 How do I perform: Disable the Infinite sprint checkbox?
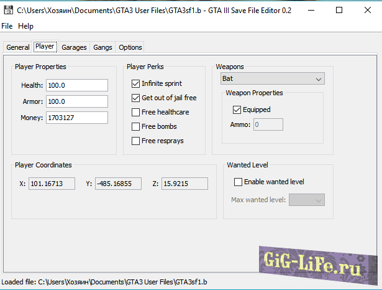tap(136, 83)
